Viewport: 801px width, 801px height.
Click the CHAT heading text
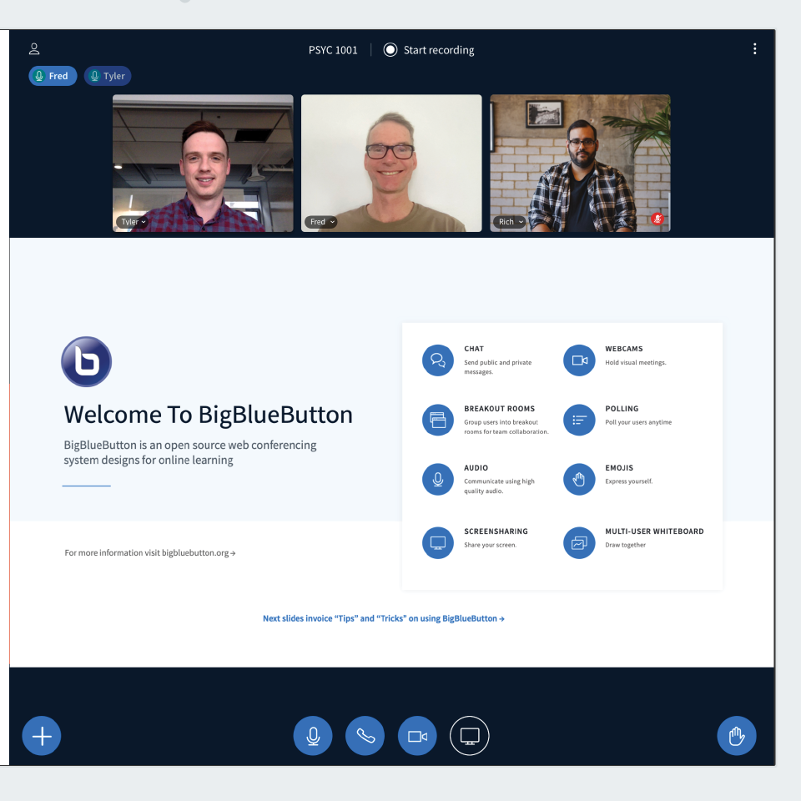474,349
